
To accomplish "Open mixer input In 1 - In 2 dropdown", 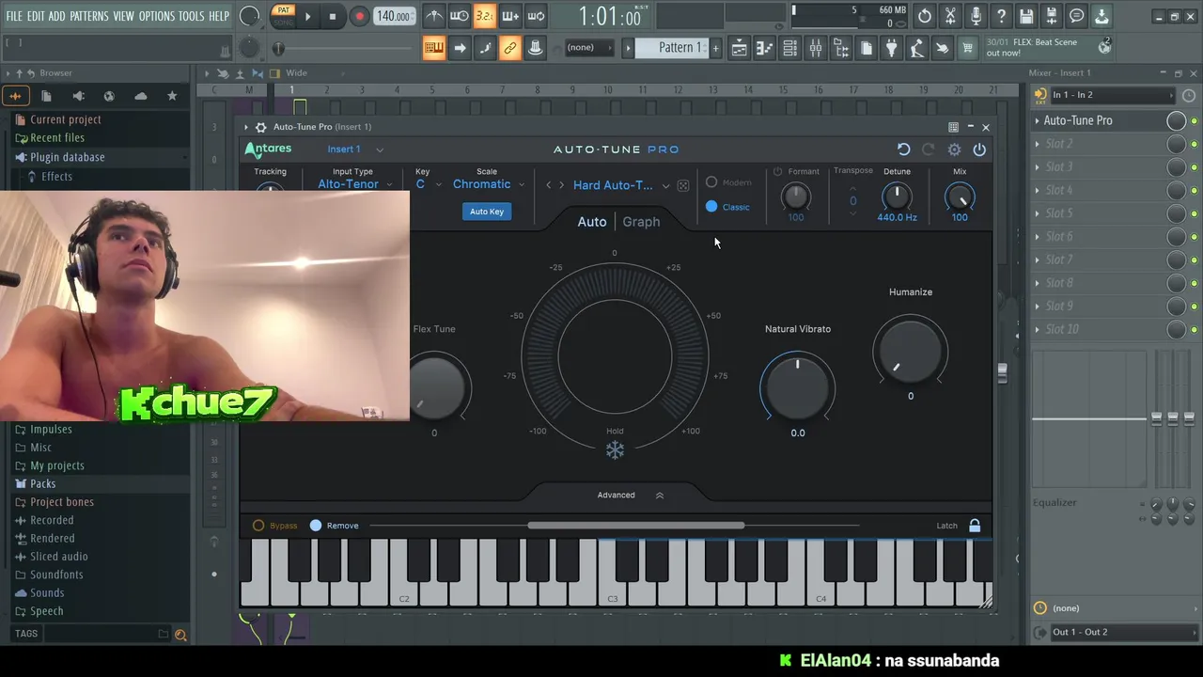I will coord(1112,95).
